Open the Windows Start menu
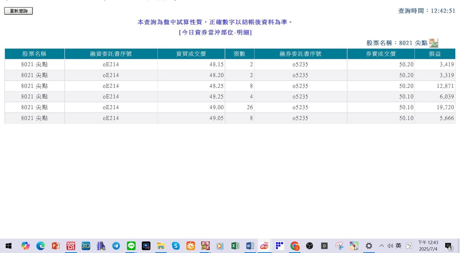This screenshot has height=253, width=460. 9,246
